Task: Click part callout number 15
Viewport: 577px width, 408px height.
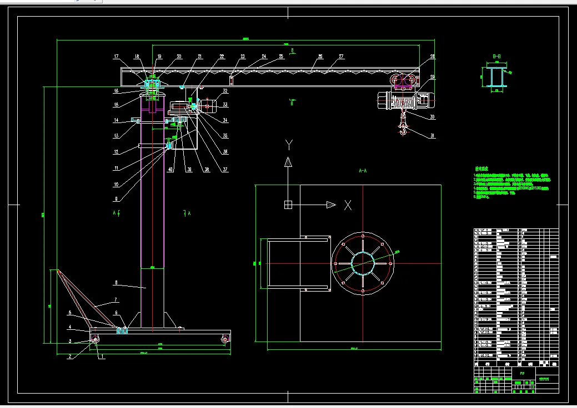Action: 116,105
